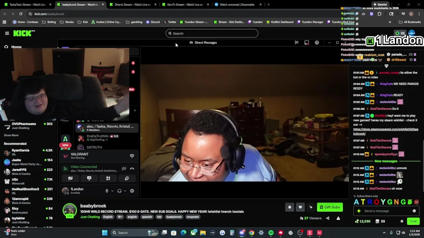Open baabybrook channel avatar
The width and height of the screenshot is (424, 238).
pos(70,210)
